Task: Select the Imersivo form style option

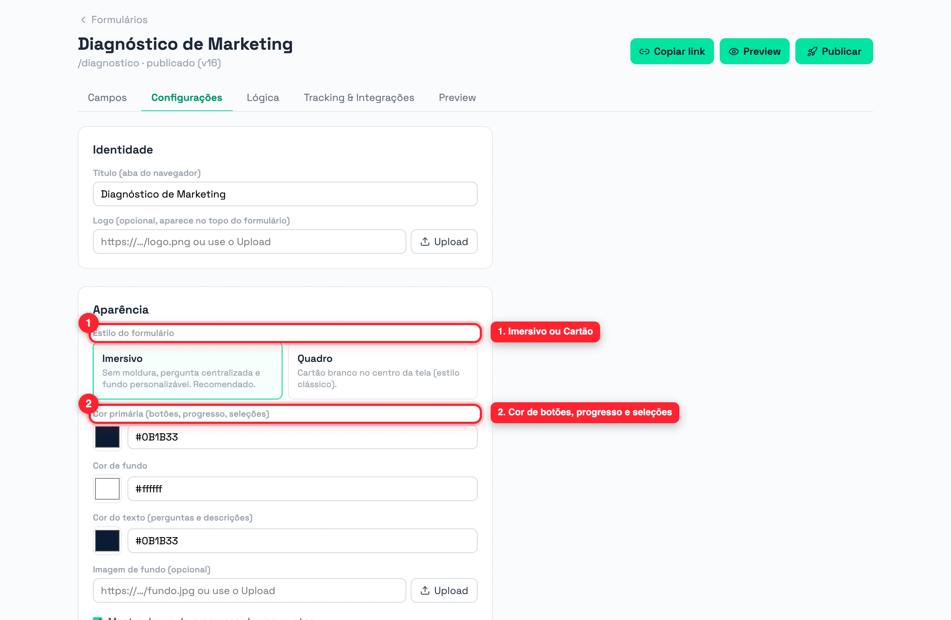Action: click(x=187, y=371)
